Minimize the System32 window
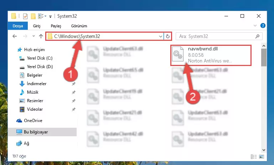 tap(226, 16)
